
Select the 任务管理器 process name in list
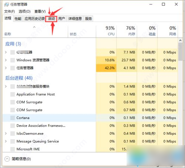tap(25, 68)
